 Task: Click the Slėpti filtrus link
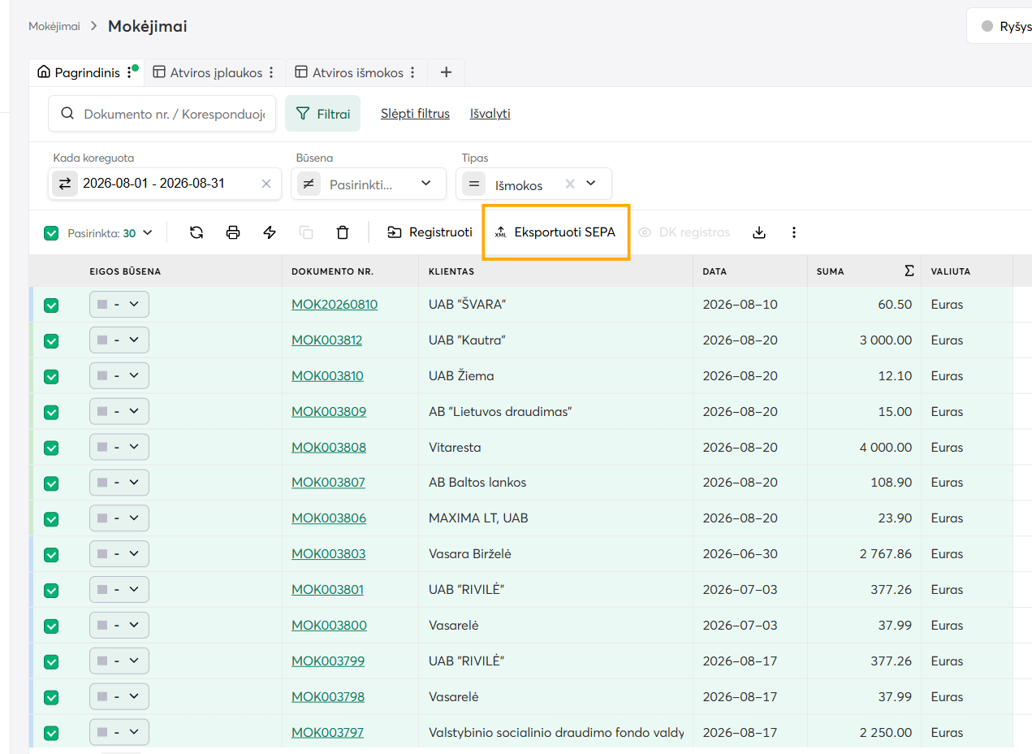(x=415, y=114)
